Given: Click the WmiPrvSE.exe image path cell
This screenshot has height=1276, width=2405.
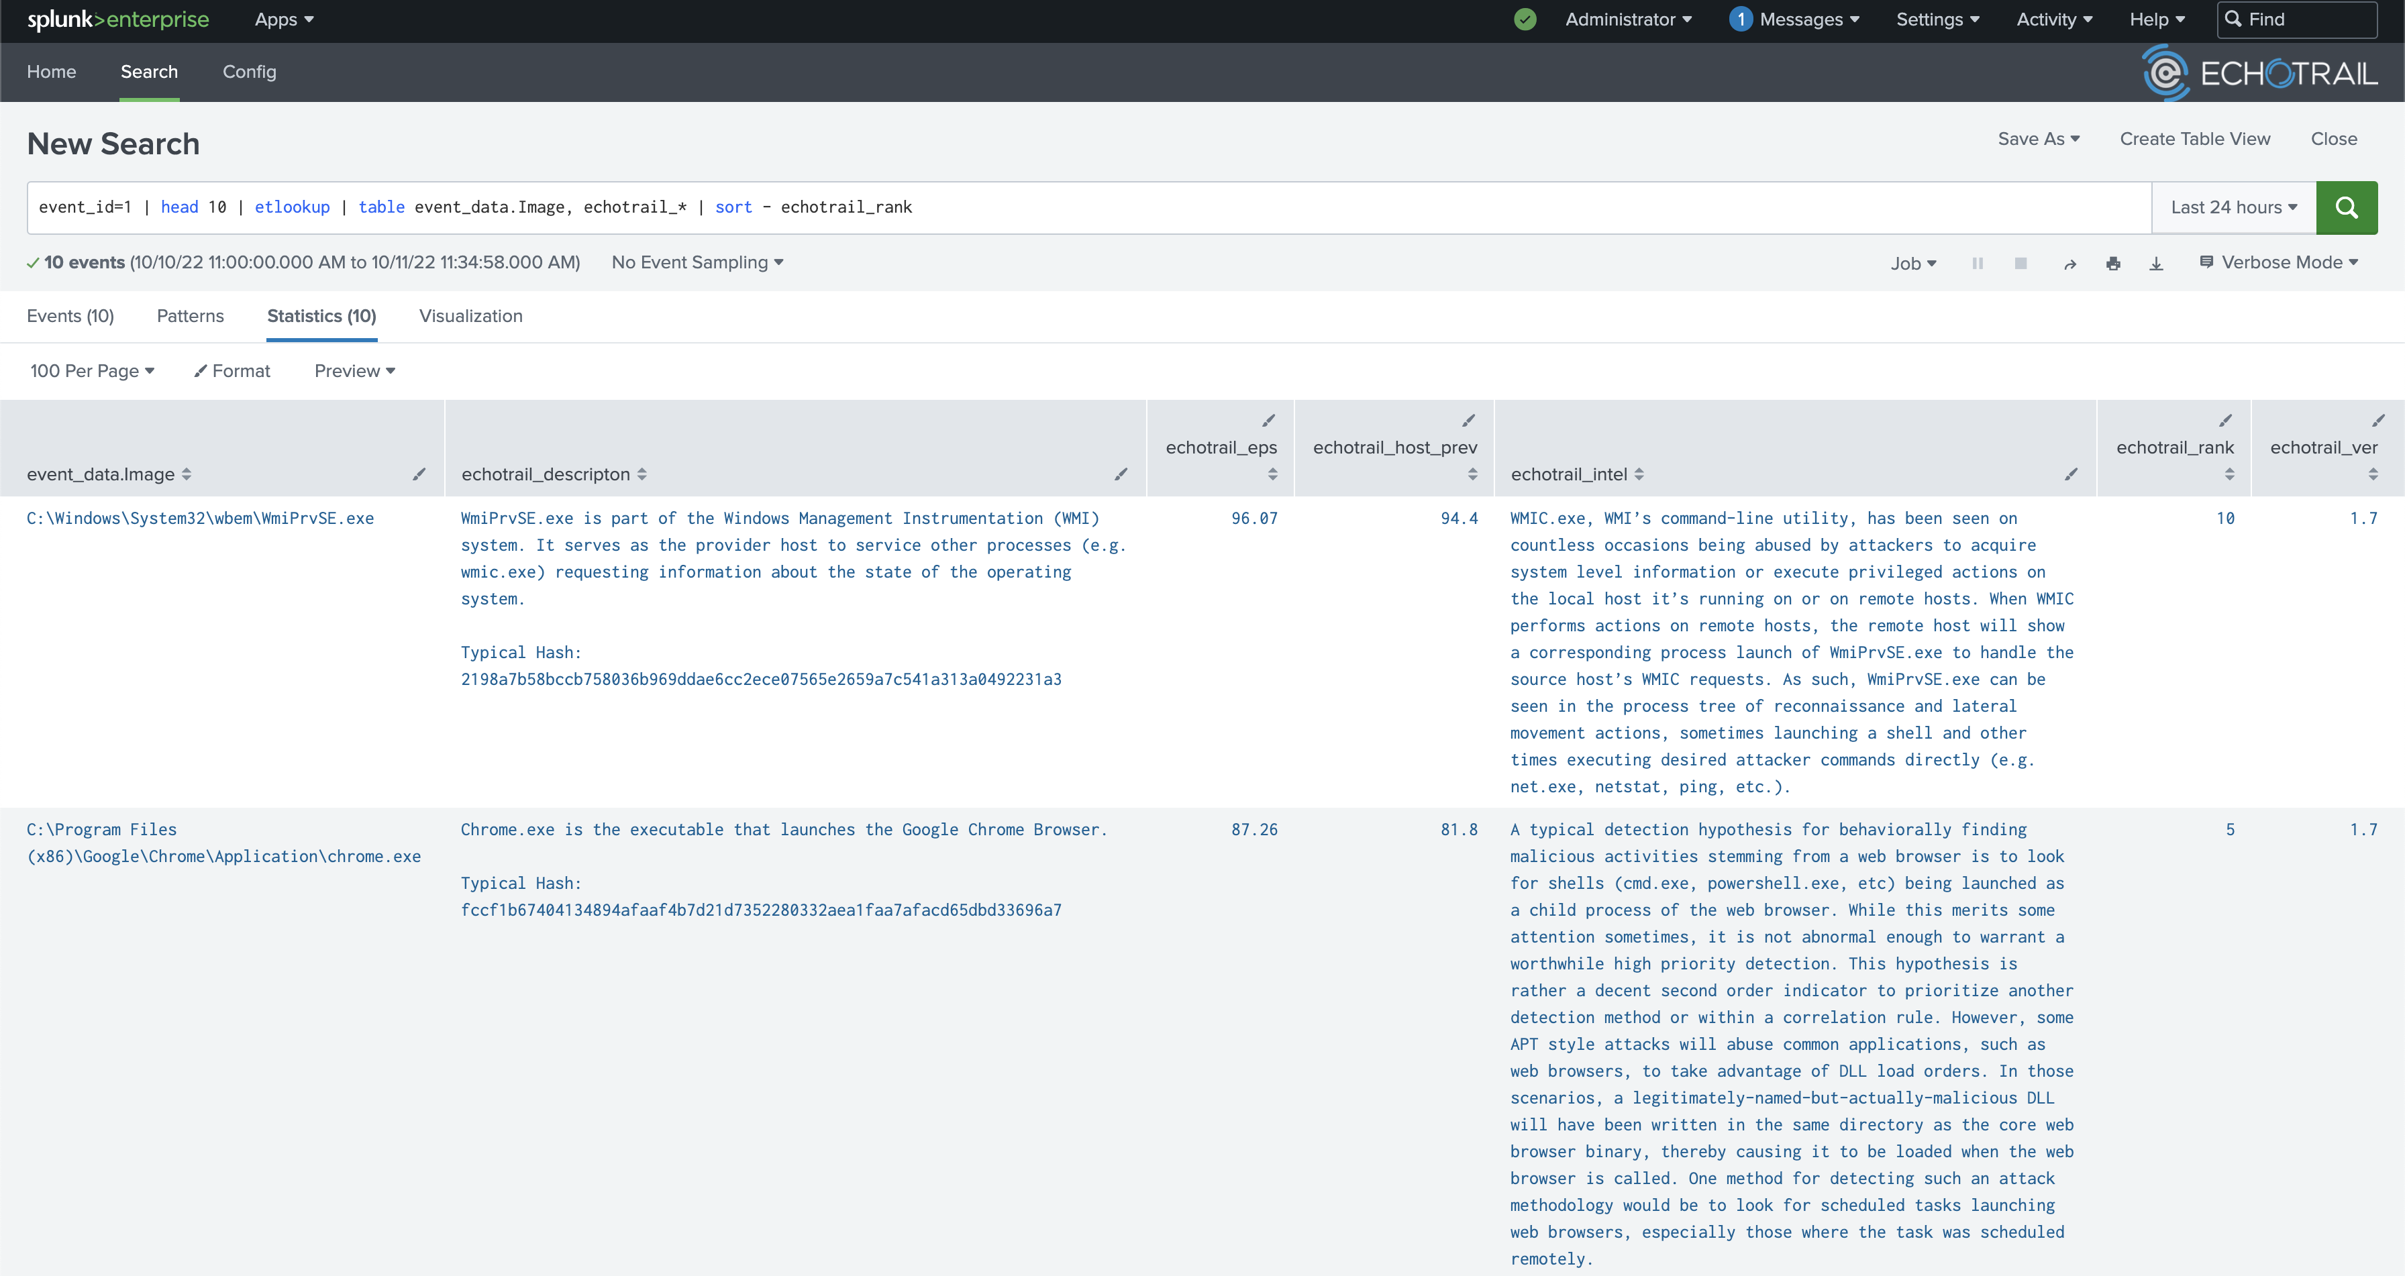Looking at the screenshot, I should (200, 519).
